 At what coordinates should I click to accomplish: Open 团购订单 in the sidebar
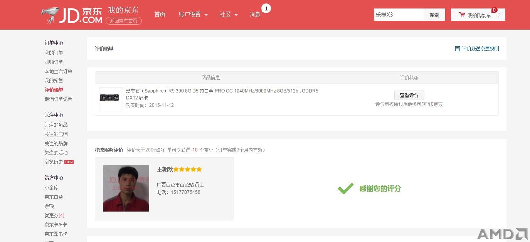[54, 62]
